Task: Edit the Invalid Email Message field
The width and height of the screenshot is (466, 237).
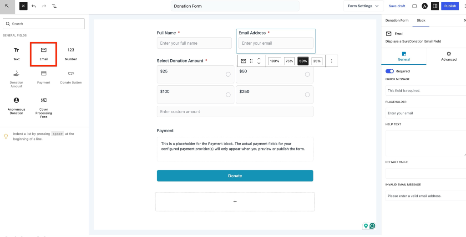Action: [426, 196]
